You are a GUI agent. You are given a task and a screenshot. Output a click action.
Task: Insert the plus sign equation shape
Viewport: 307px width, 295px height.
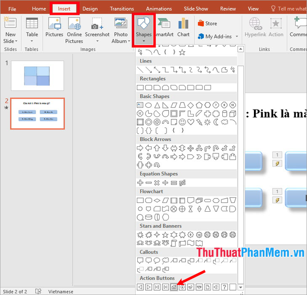coord(140,182)
